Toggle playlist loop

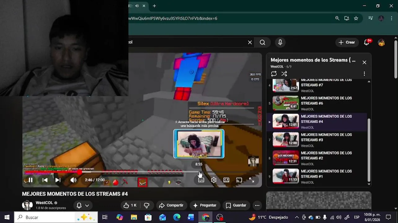coord(274,74)
